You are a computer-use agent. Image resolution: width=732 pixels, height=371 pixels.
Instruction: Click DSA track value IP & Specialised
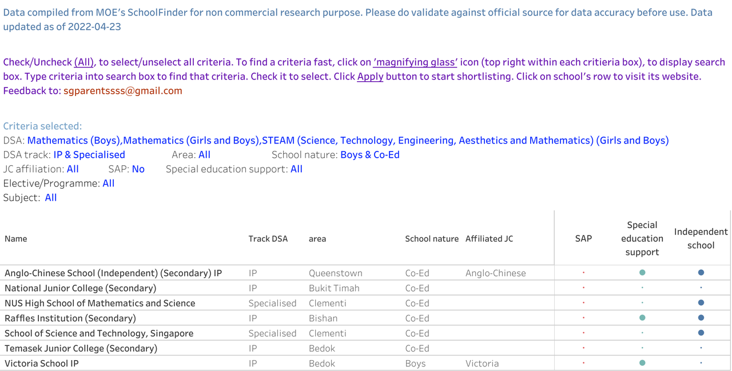[x=89, y=155]
